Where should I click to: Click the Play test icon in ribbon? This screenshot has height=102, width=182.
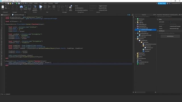pyautogui.click(x=41, y=7)
